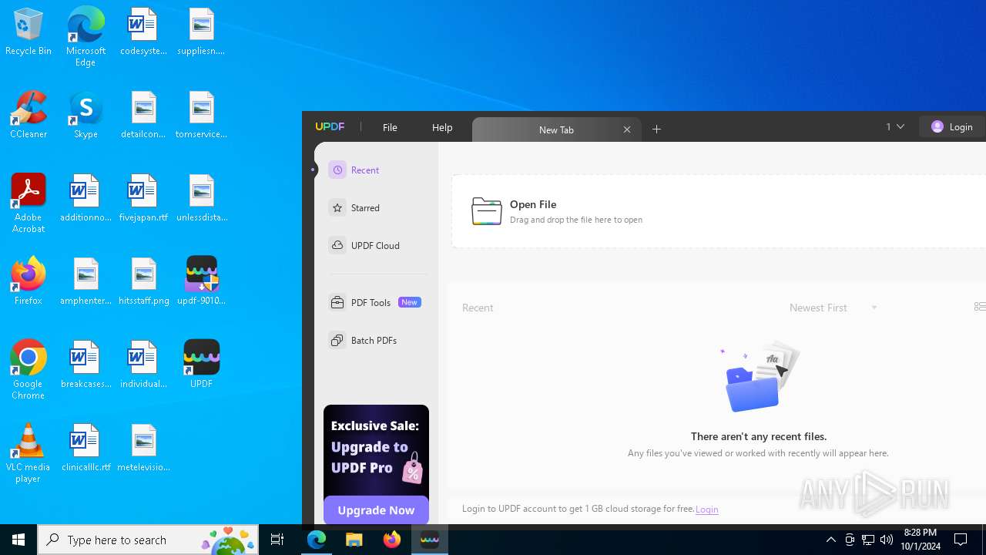Select the additionno Word file on desktop
986x555 pixels.
click(86, 198)
